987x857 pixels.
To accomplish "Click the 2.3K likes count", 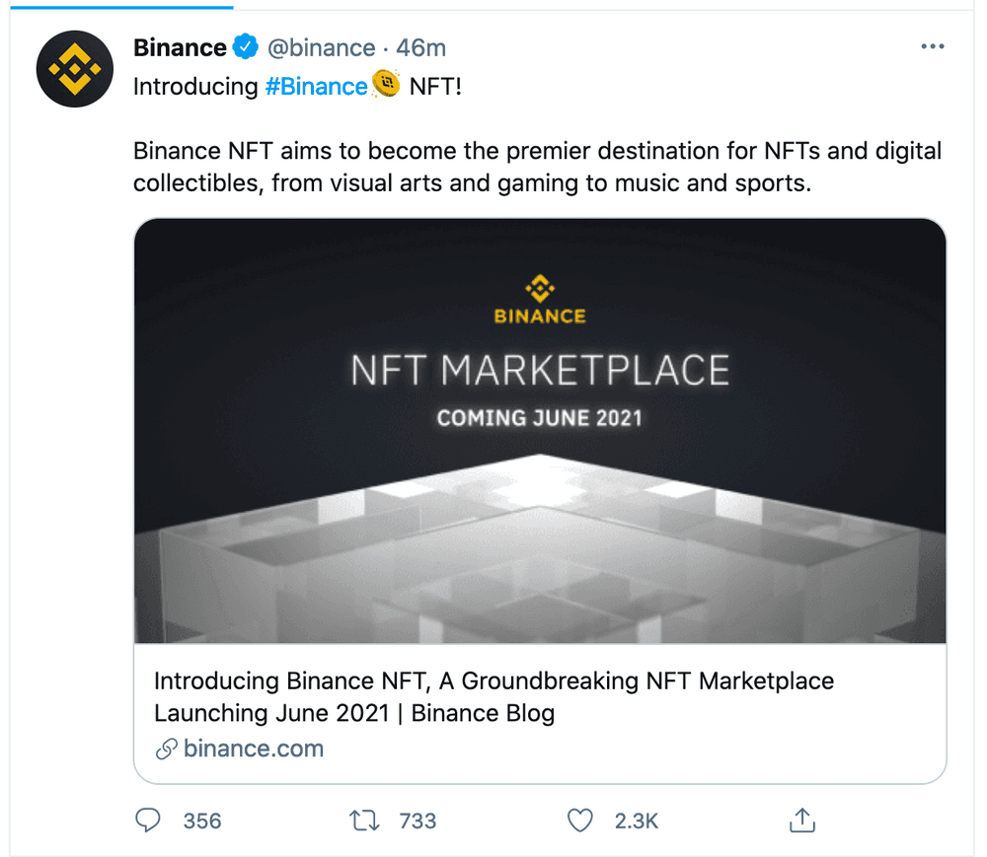I will coord(635,821).
